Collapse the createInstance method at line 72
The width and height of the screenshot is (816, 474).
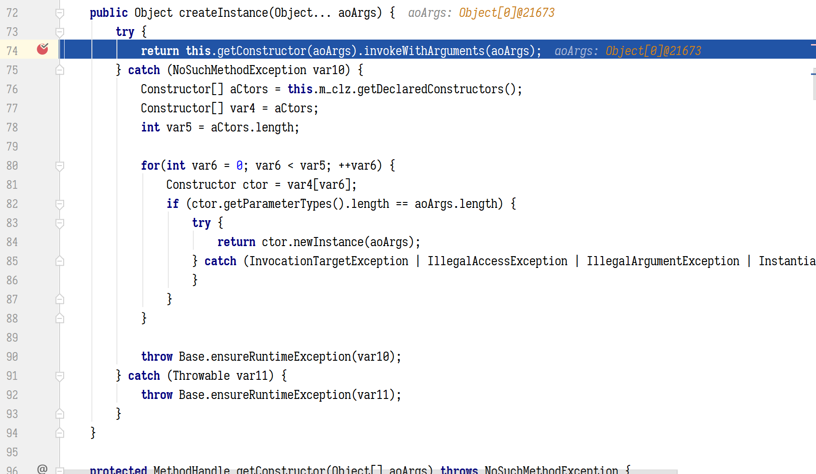60,13
